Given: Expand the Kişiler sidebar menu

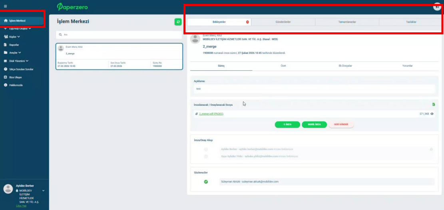Looking at the screenshot, I should (x=14, y=36).
